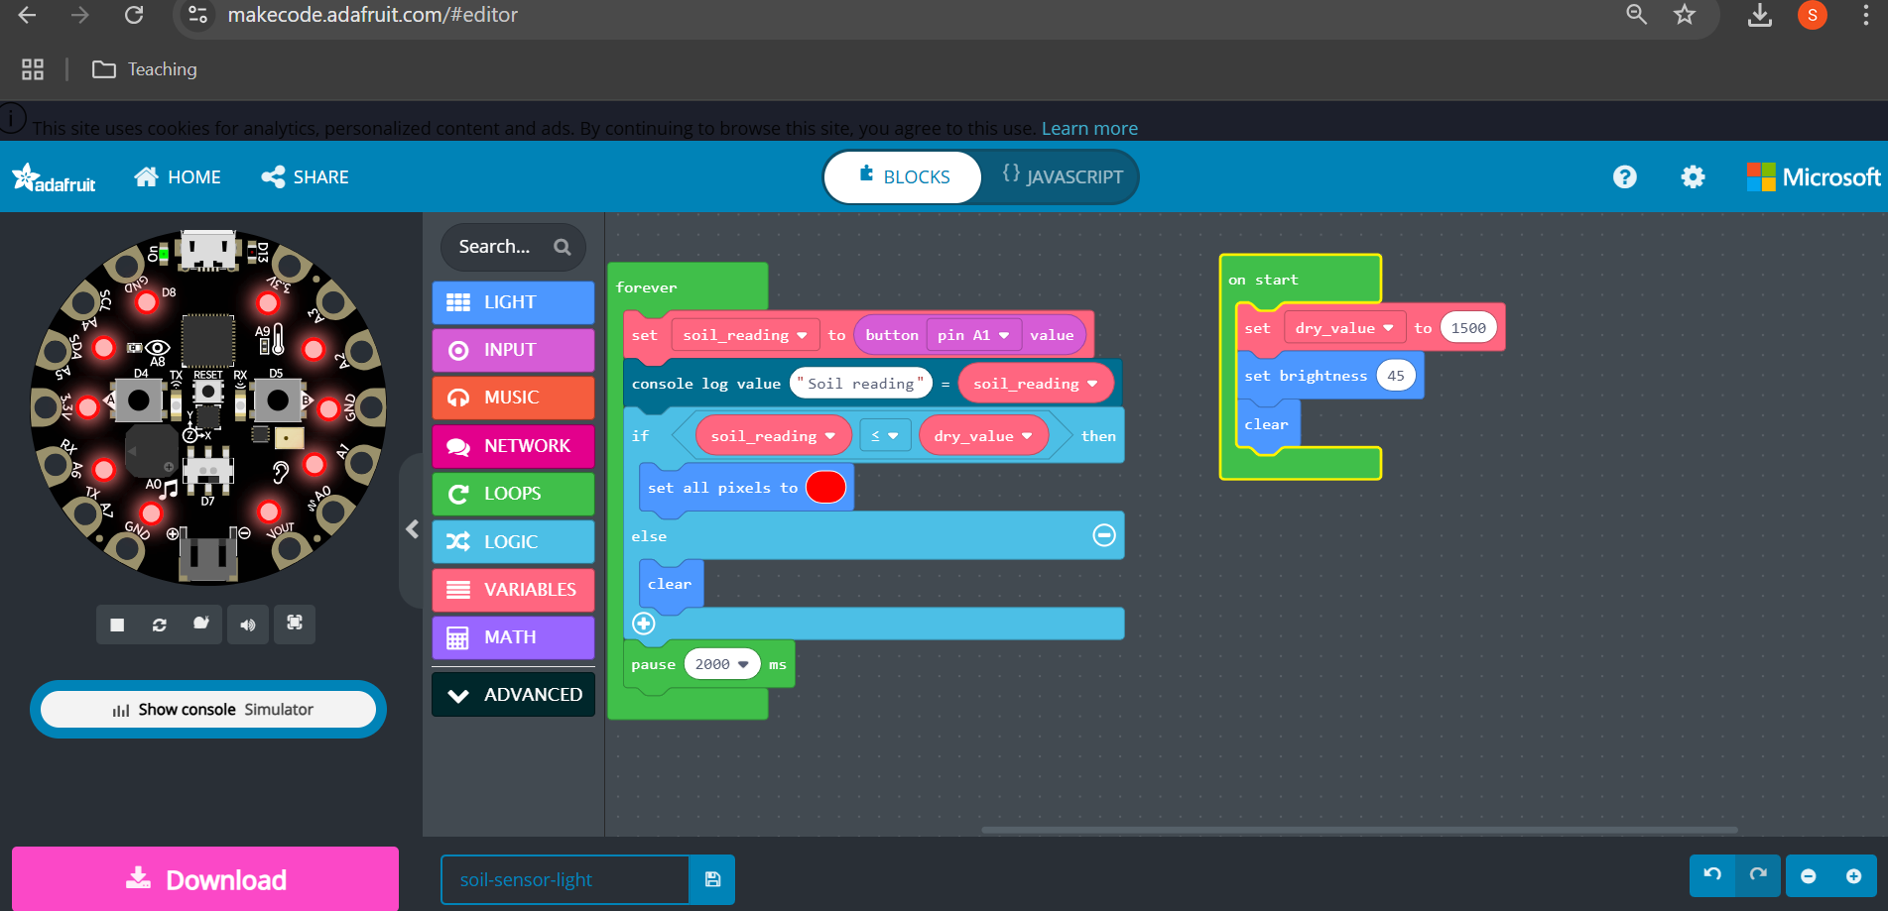Remove the else branch with the minus icon
This screenshot has height=911, width=1888.
(x=1104, y=536)
